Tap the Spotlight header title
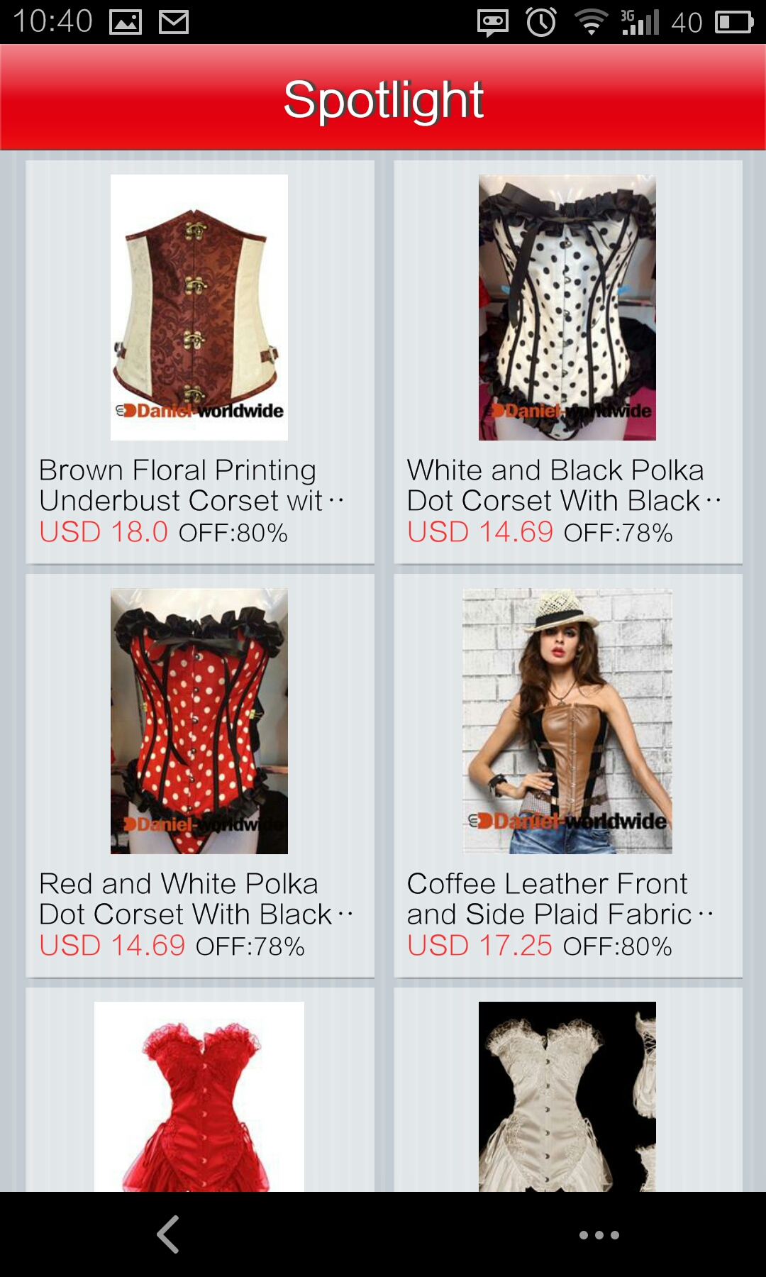The width and height of the screenshot is (766, 1277). [383, 99]
